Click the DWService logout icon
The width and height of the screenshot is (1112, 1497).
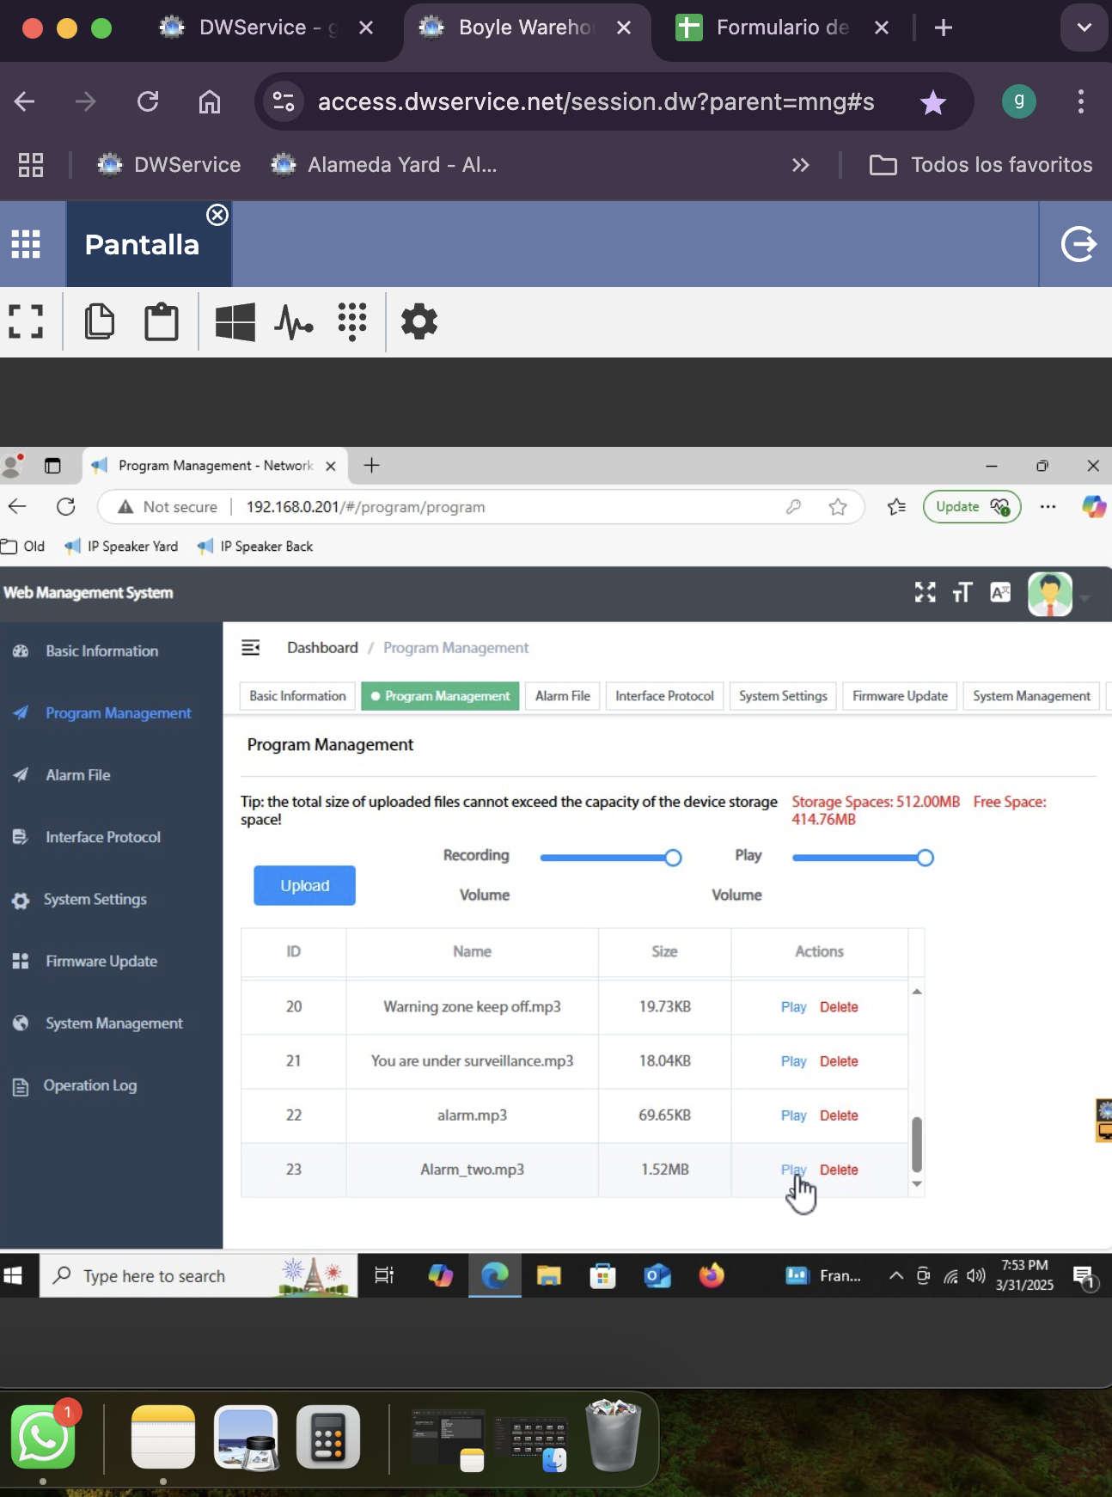coord(1078,244)
